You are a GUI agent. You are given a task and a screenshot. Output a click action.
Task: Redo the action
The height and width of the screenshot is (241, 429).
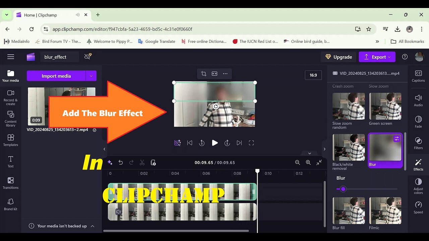131,162
